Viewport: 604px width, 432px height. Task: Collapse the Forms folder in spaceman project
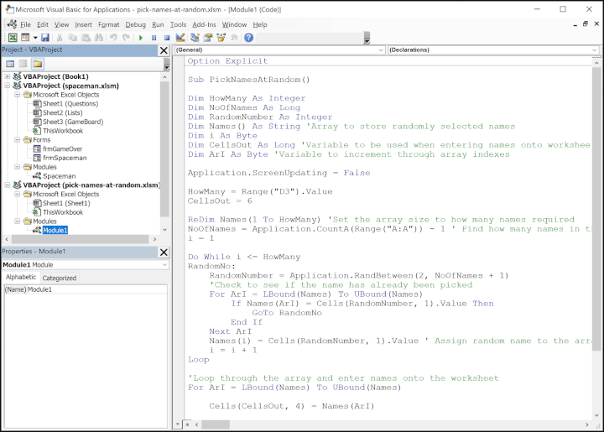17,140
